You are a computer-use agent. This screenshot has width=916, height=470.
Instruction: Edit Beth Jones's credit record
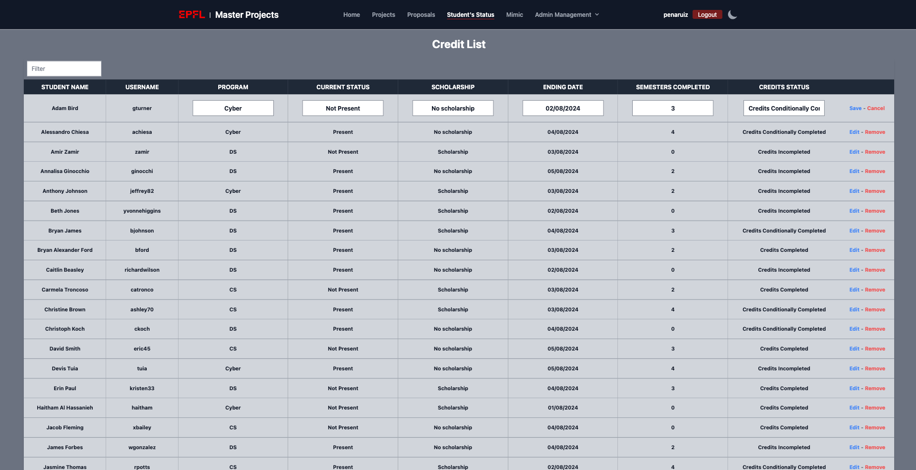pos(854,211)
